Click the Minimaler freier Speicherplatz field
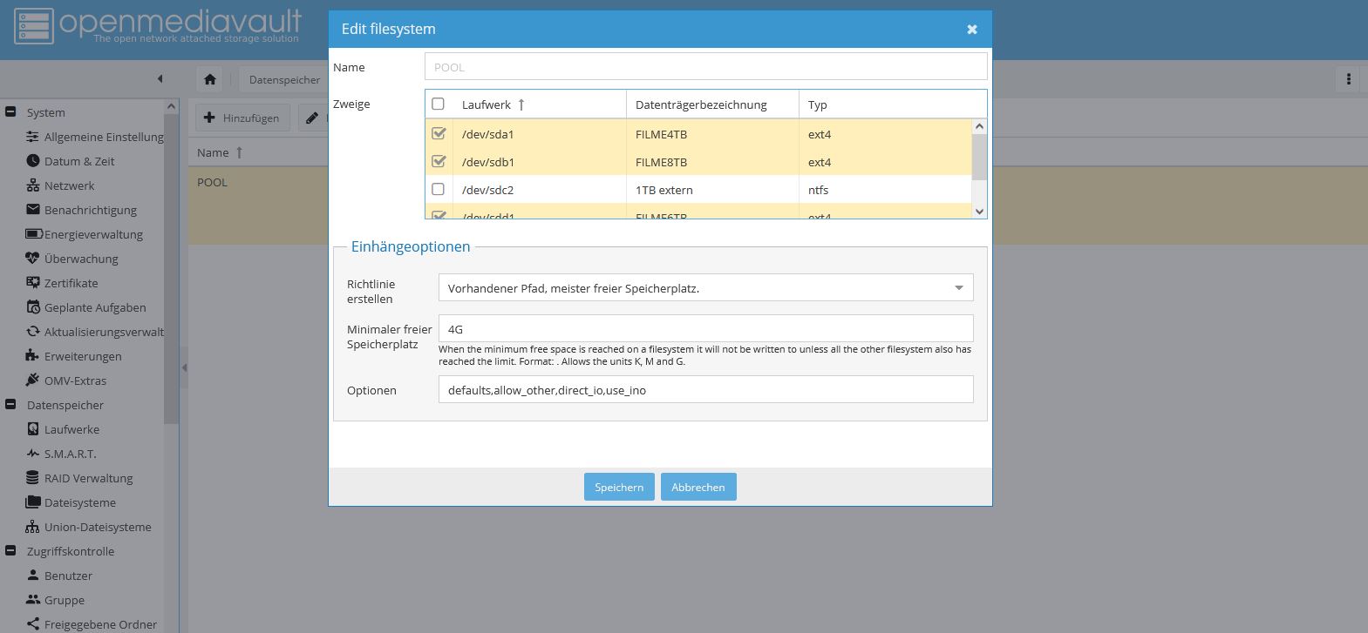Viewport: 1368px width, 633px height. [705, 329]
